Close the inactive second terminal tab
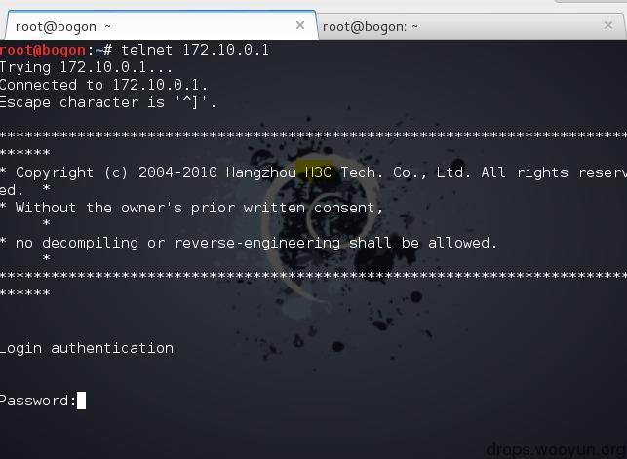The image size is (627, 459). tap(608, 26)
